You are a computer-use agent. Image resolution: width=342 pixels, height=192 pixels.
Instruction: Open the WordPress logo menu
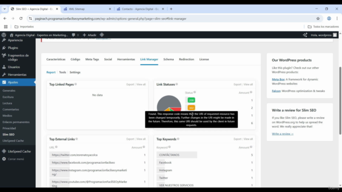(4, 35)
